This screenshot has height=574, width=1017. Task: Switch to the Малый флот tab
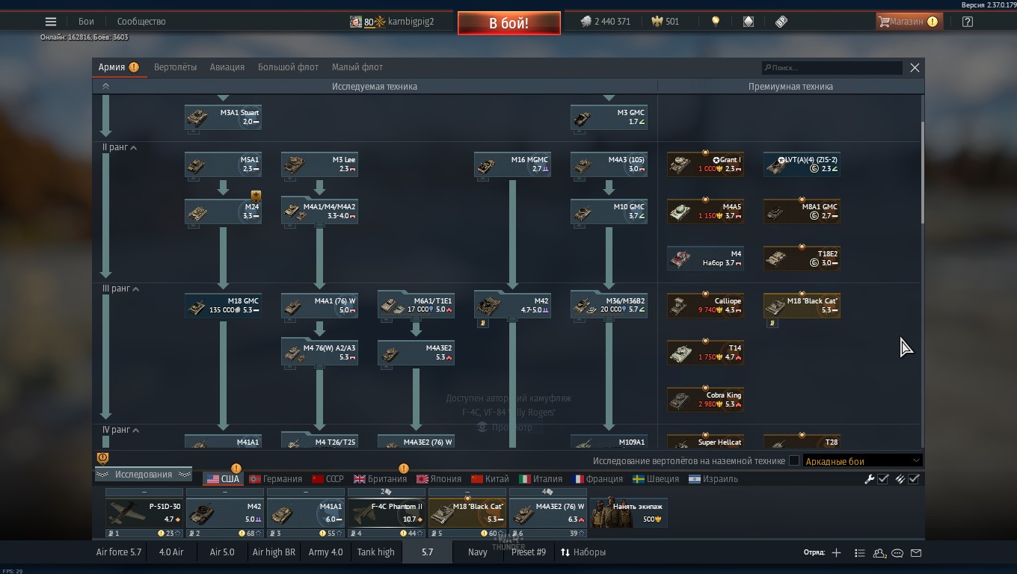tap(357, 67)
